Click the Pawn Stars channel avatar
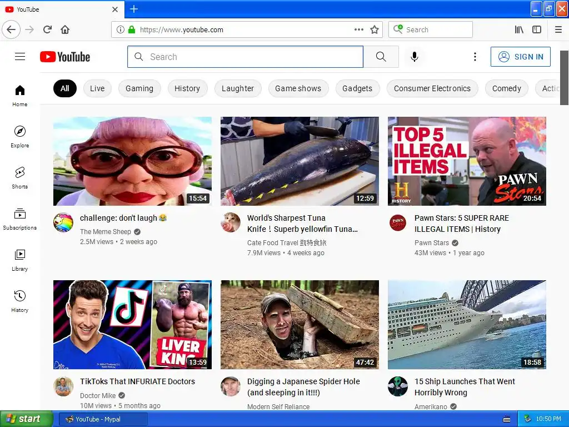Image resolution: width=569 pixels, height=427 pixels. 398,222
